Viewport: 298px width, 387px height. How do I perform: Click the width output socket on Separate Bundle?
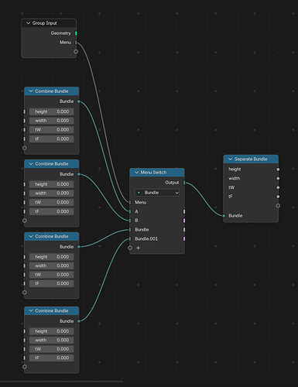tap(278, 179)
